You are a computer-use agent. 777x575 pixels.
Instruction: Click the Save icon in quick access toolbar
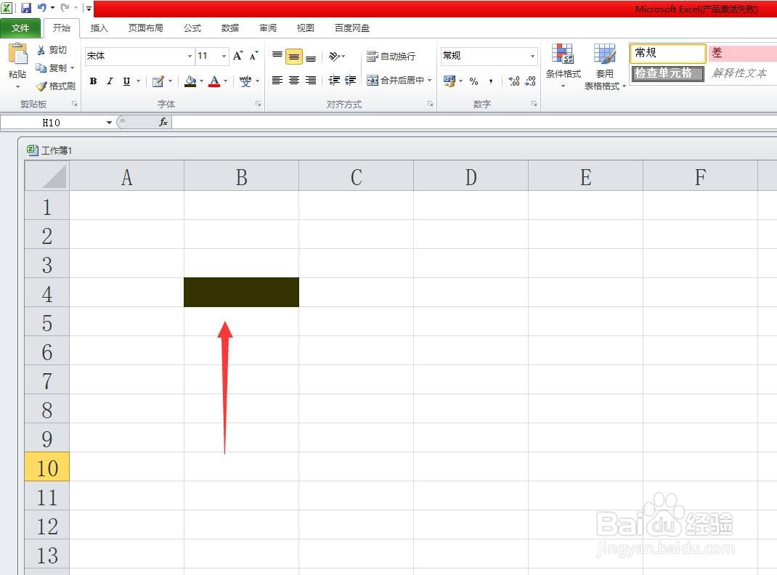coord(25,8)
